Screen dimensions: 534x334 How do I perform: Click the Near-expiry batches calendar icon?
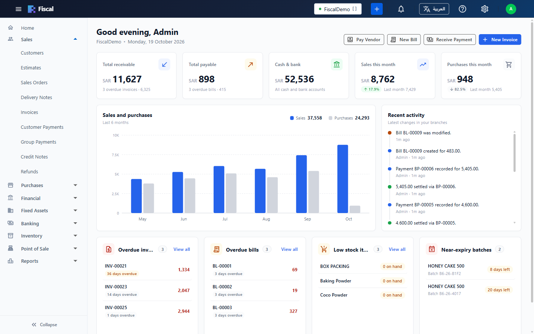[432, 249]
